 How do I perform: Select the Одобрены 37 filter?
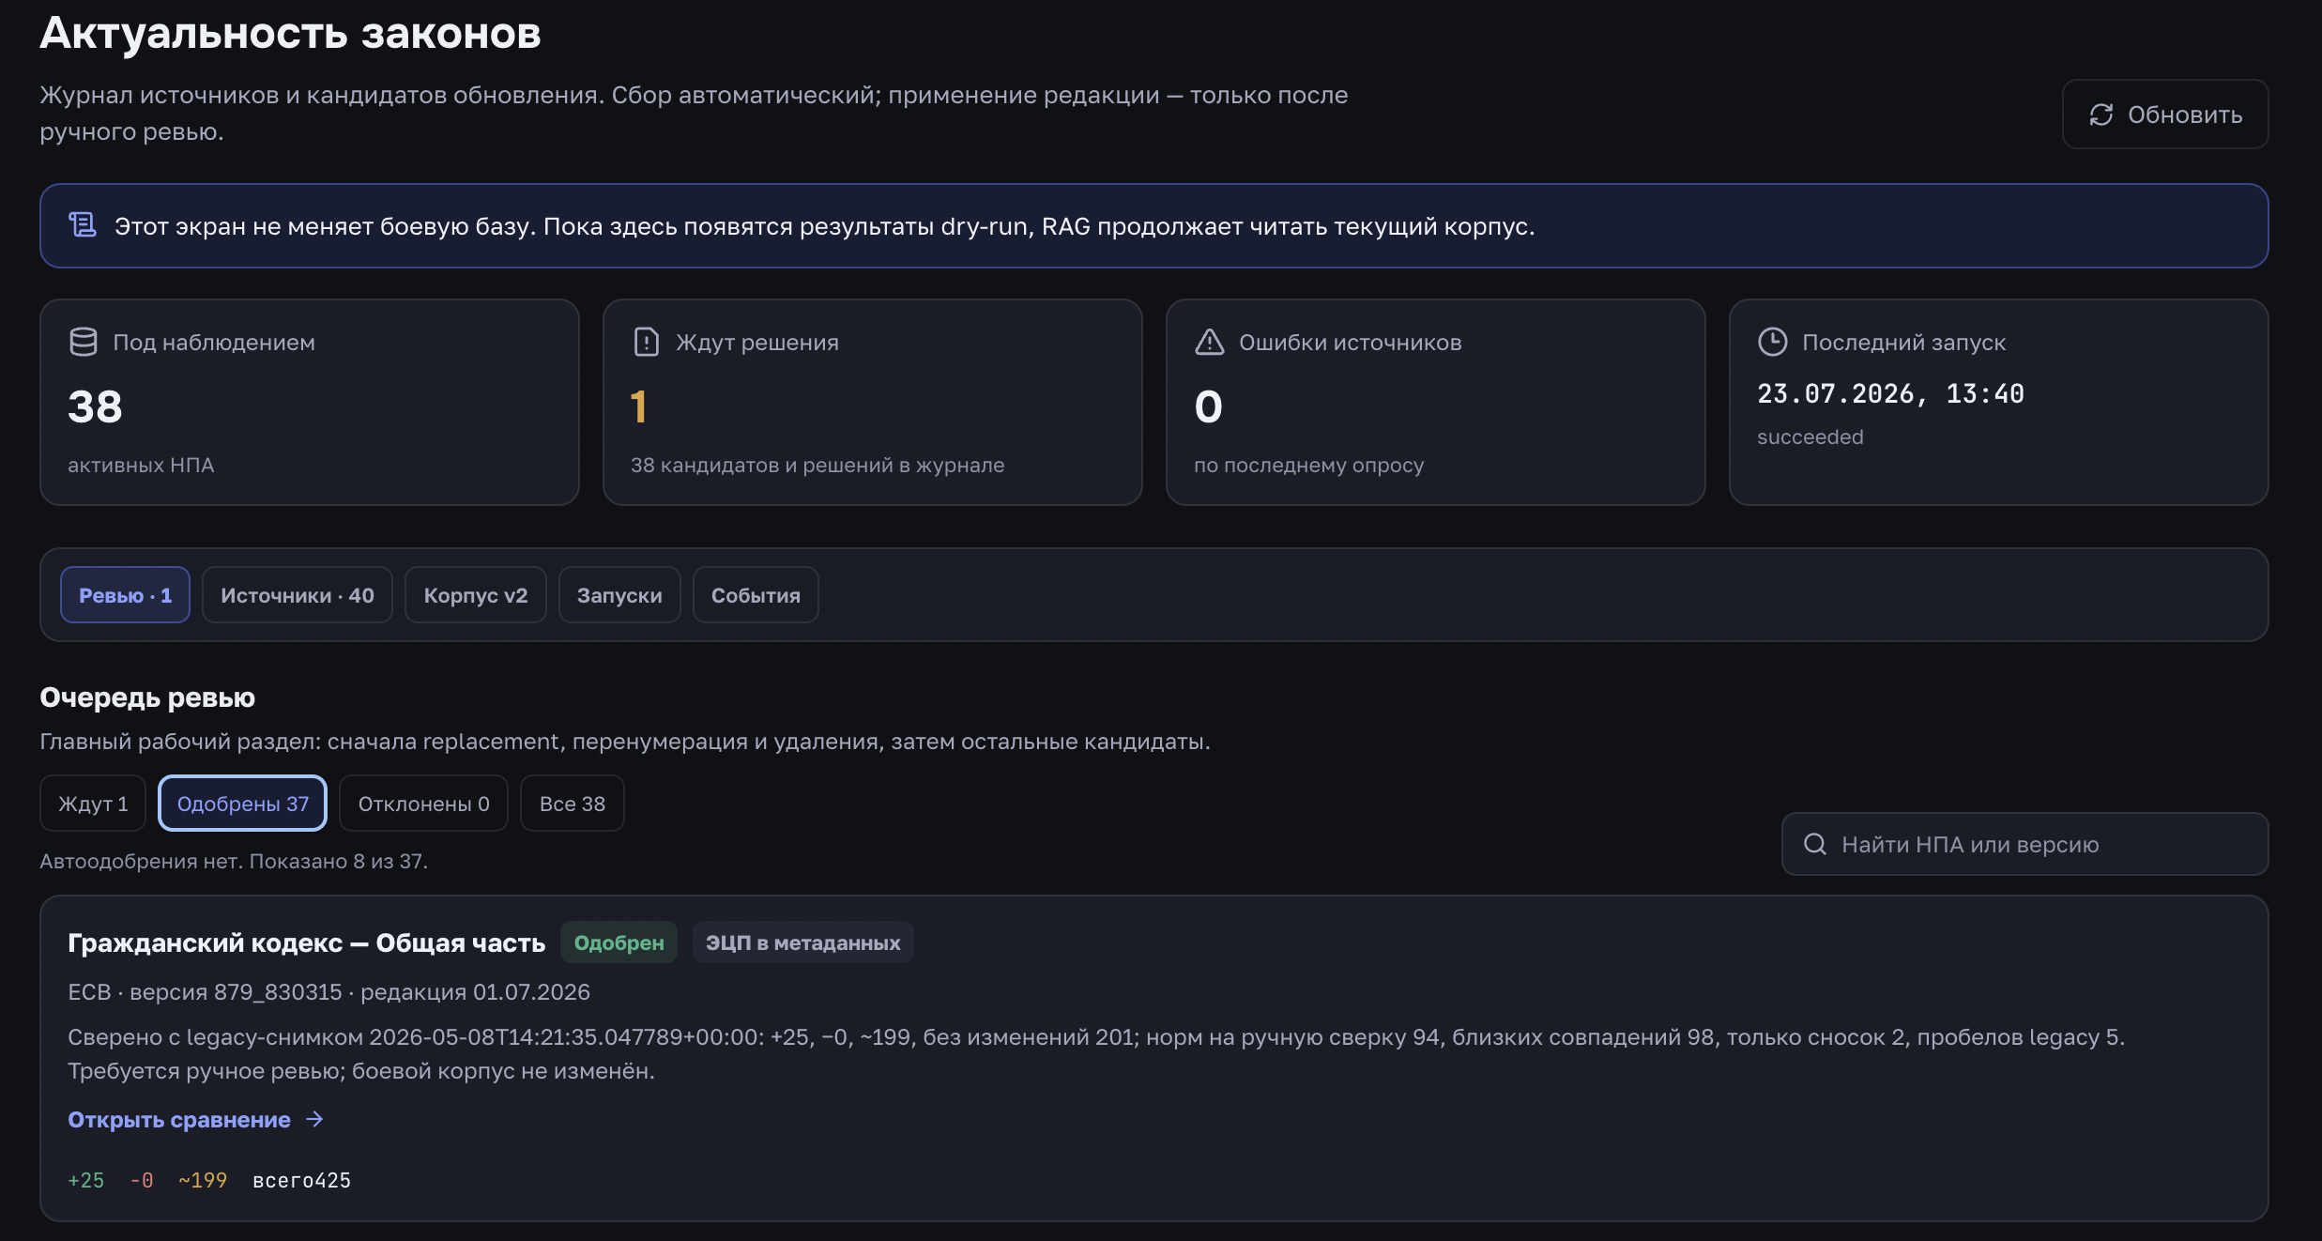click(x=243, y=804)
